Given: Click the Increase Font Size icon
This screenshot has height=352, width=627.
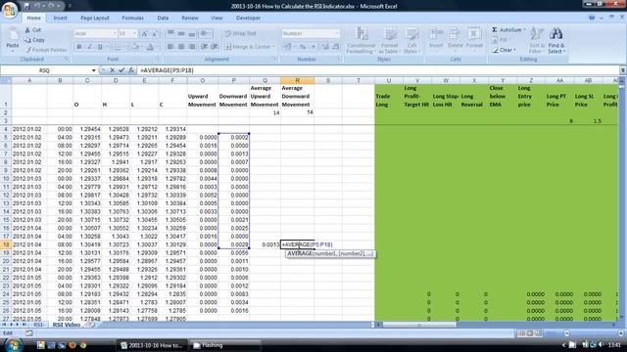Looking at the screenshot, I should pos(145,34).
